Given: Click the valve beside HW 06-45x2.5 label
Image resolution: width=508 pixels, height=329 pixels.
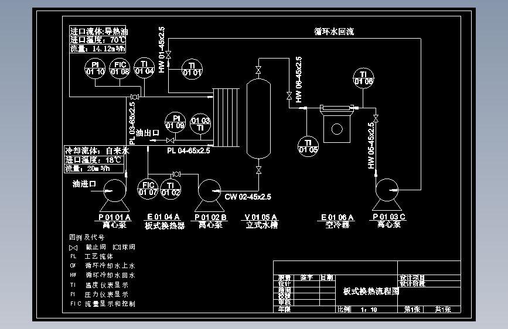Looking at the screenshot, I should point(289,95).
